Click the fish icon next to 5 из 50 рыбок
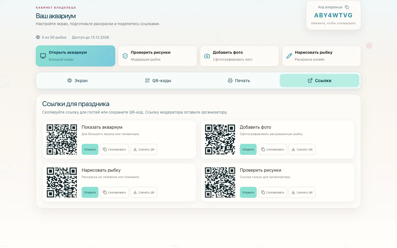The width and height of the screenshot is (397, 248). click(x=38, y=37)
